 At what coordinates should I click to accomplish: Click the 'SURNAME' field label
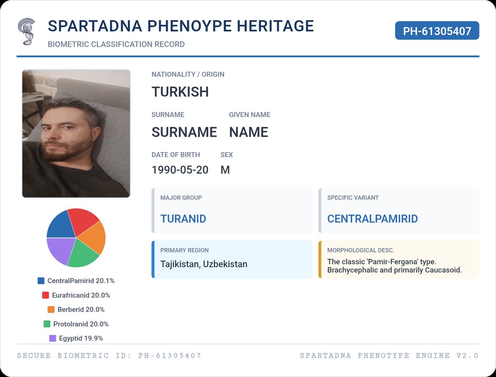tap(168, 115)
